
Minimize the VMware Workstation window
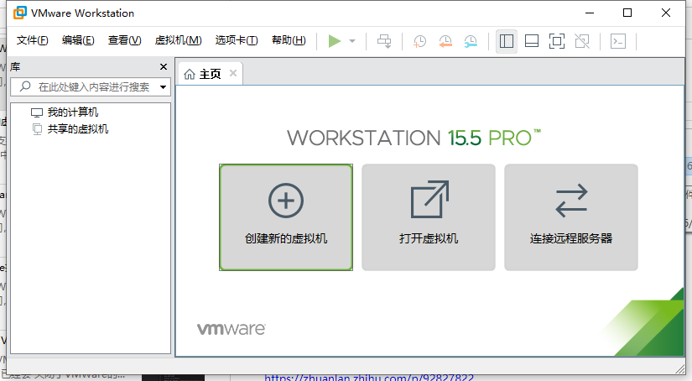[590, 13]
